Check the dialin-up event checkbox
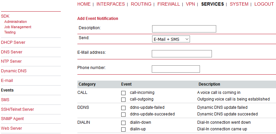The width and height of the screenshot is (276, 134). tap(123, 129)
